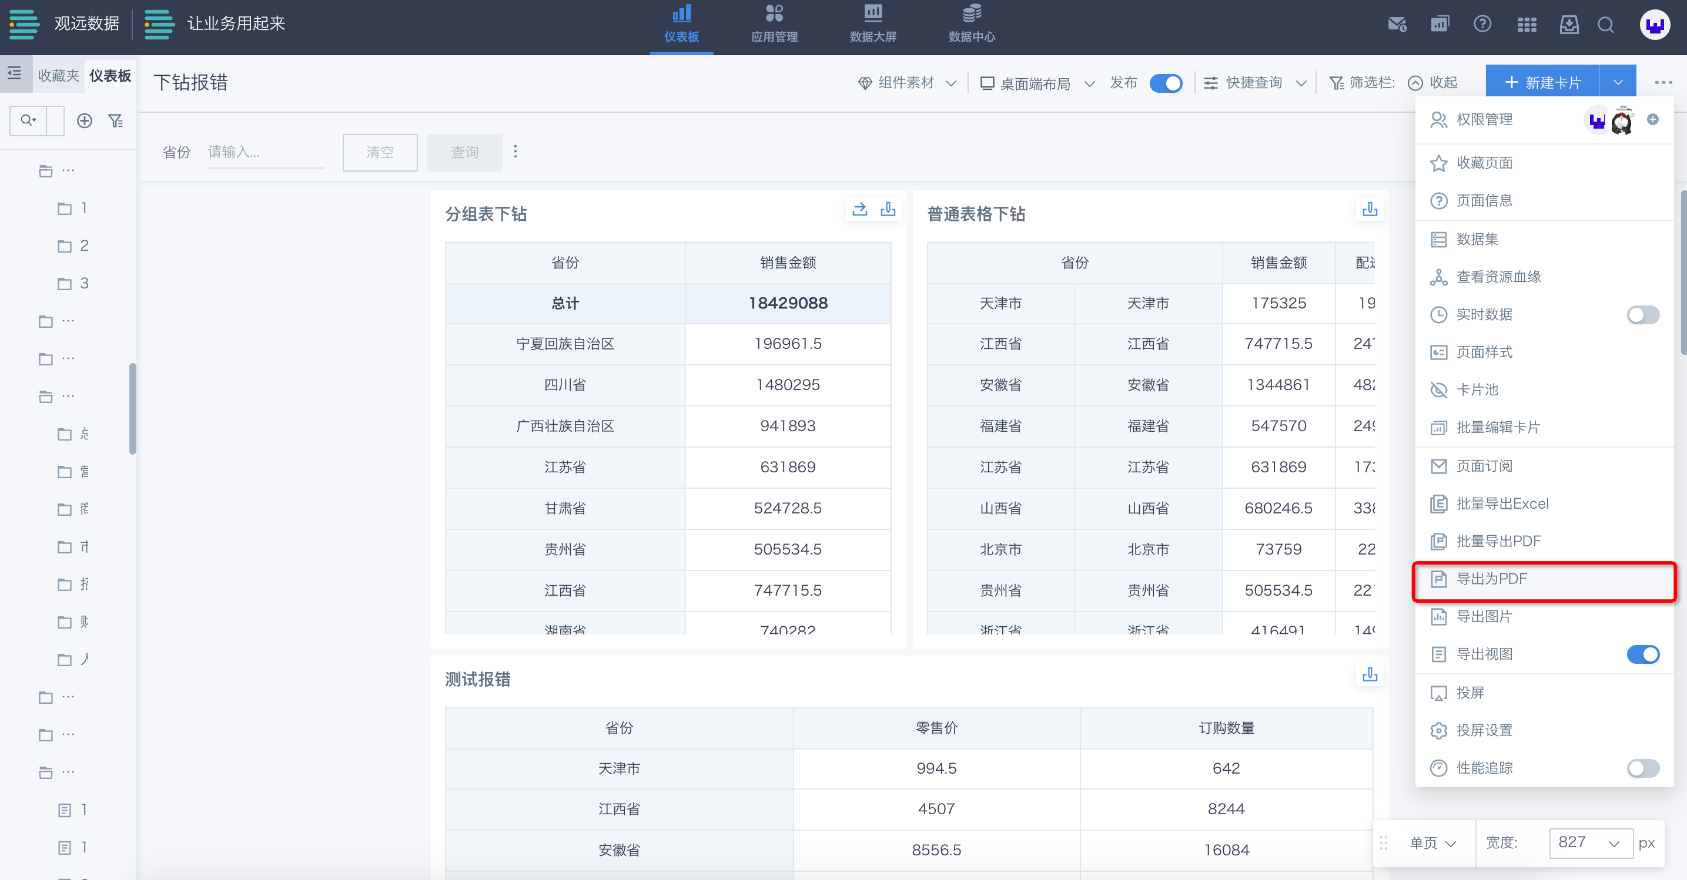The image size is (1687, 880).
Task: Choose 导出图片 menu item
Action: click(x=1544, y=617)
